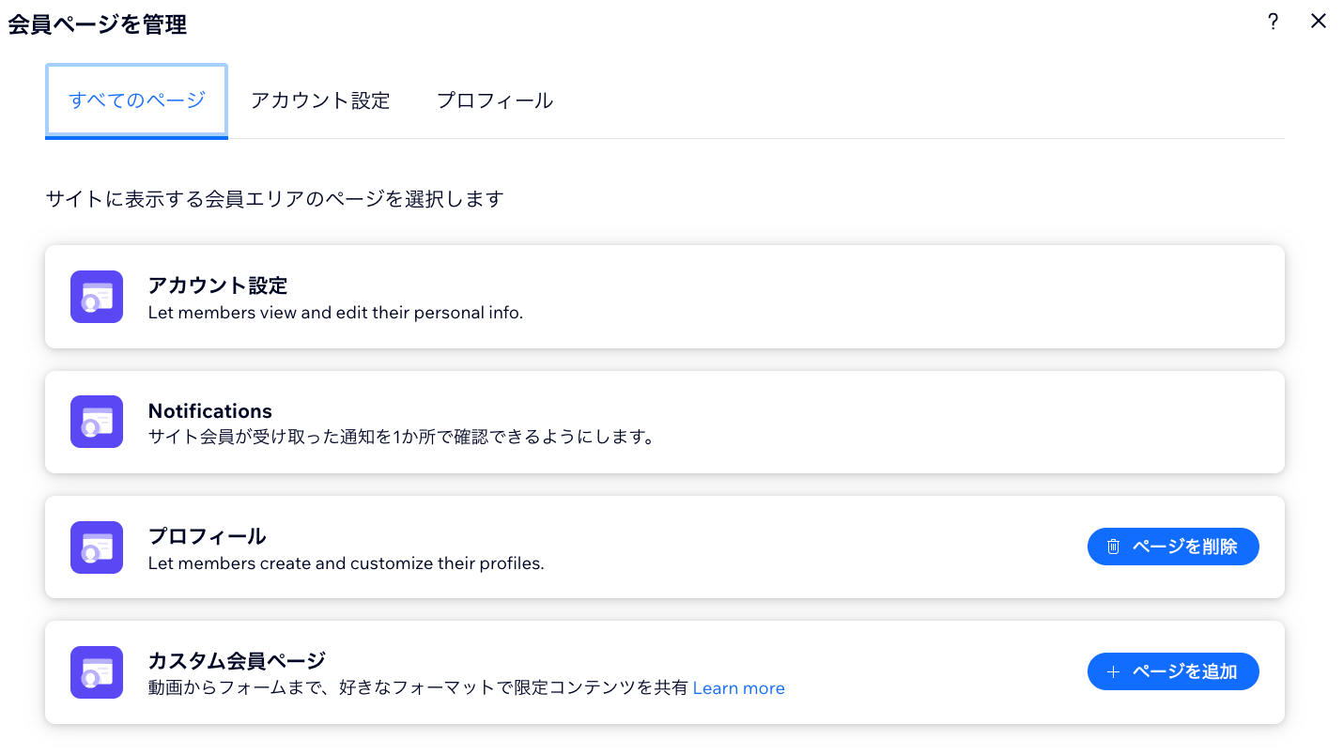Select the カスタム会員ページ card
This screenshot has width=1343, height=755.
click(x=563, y=671)
